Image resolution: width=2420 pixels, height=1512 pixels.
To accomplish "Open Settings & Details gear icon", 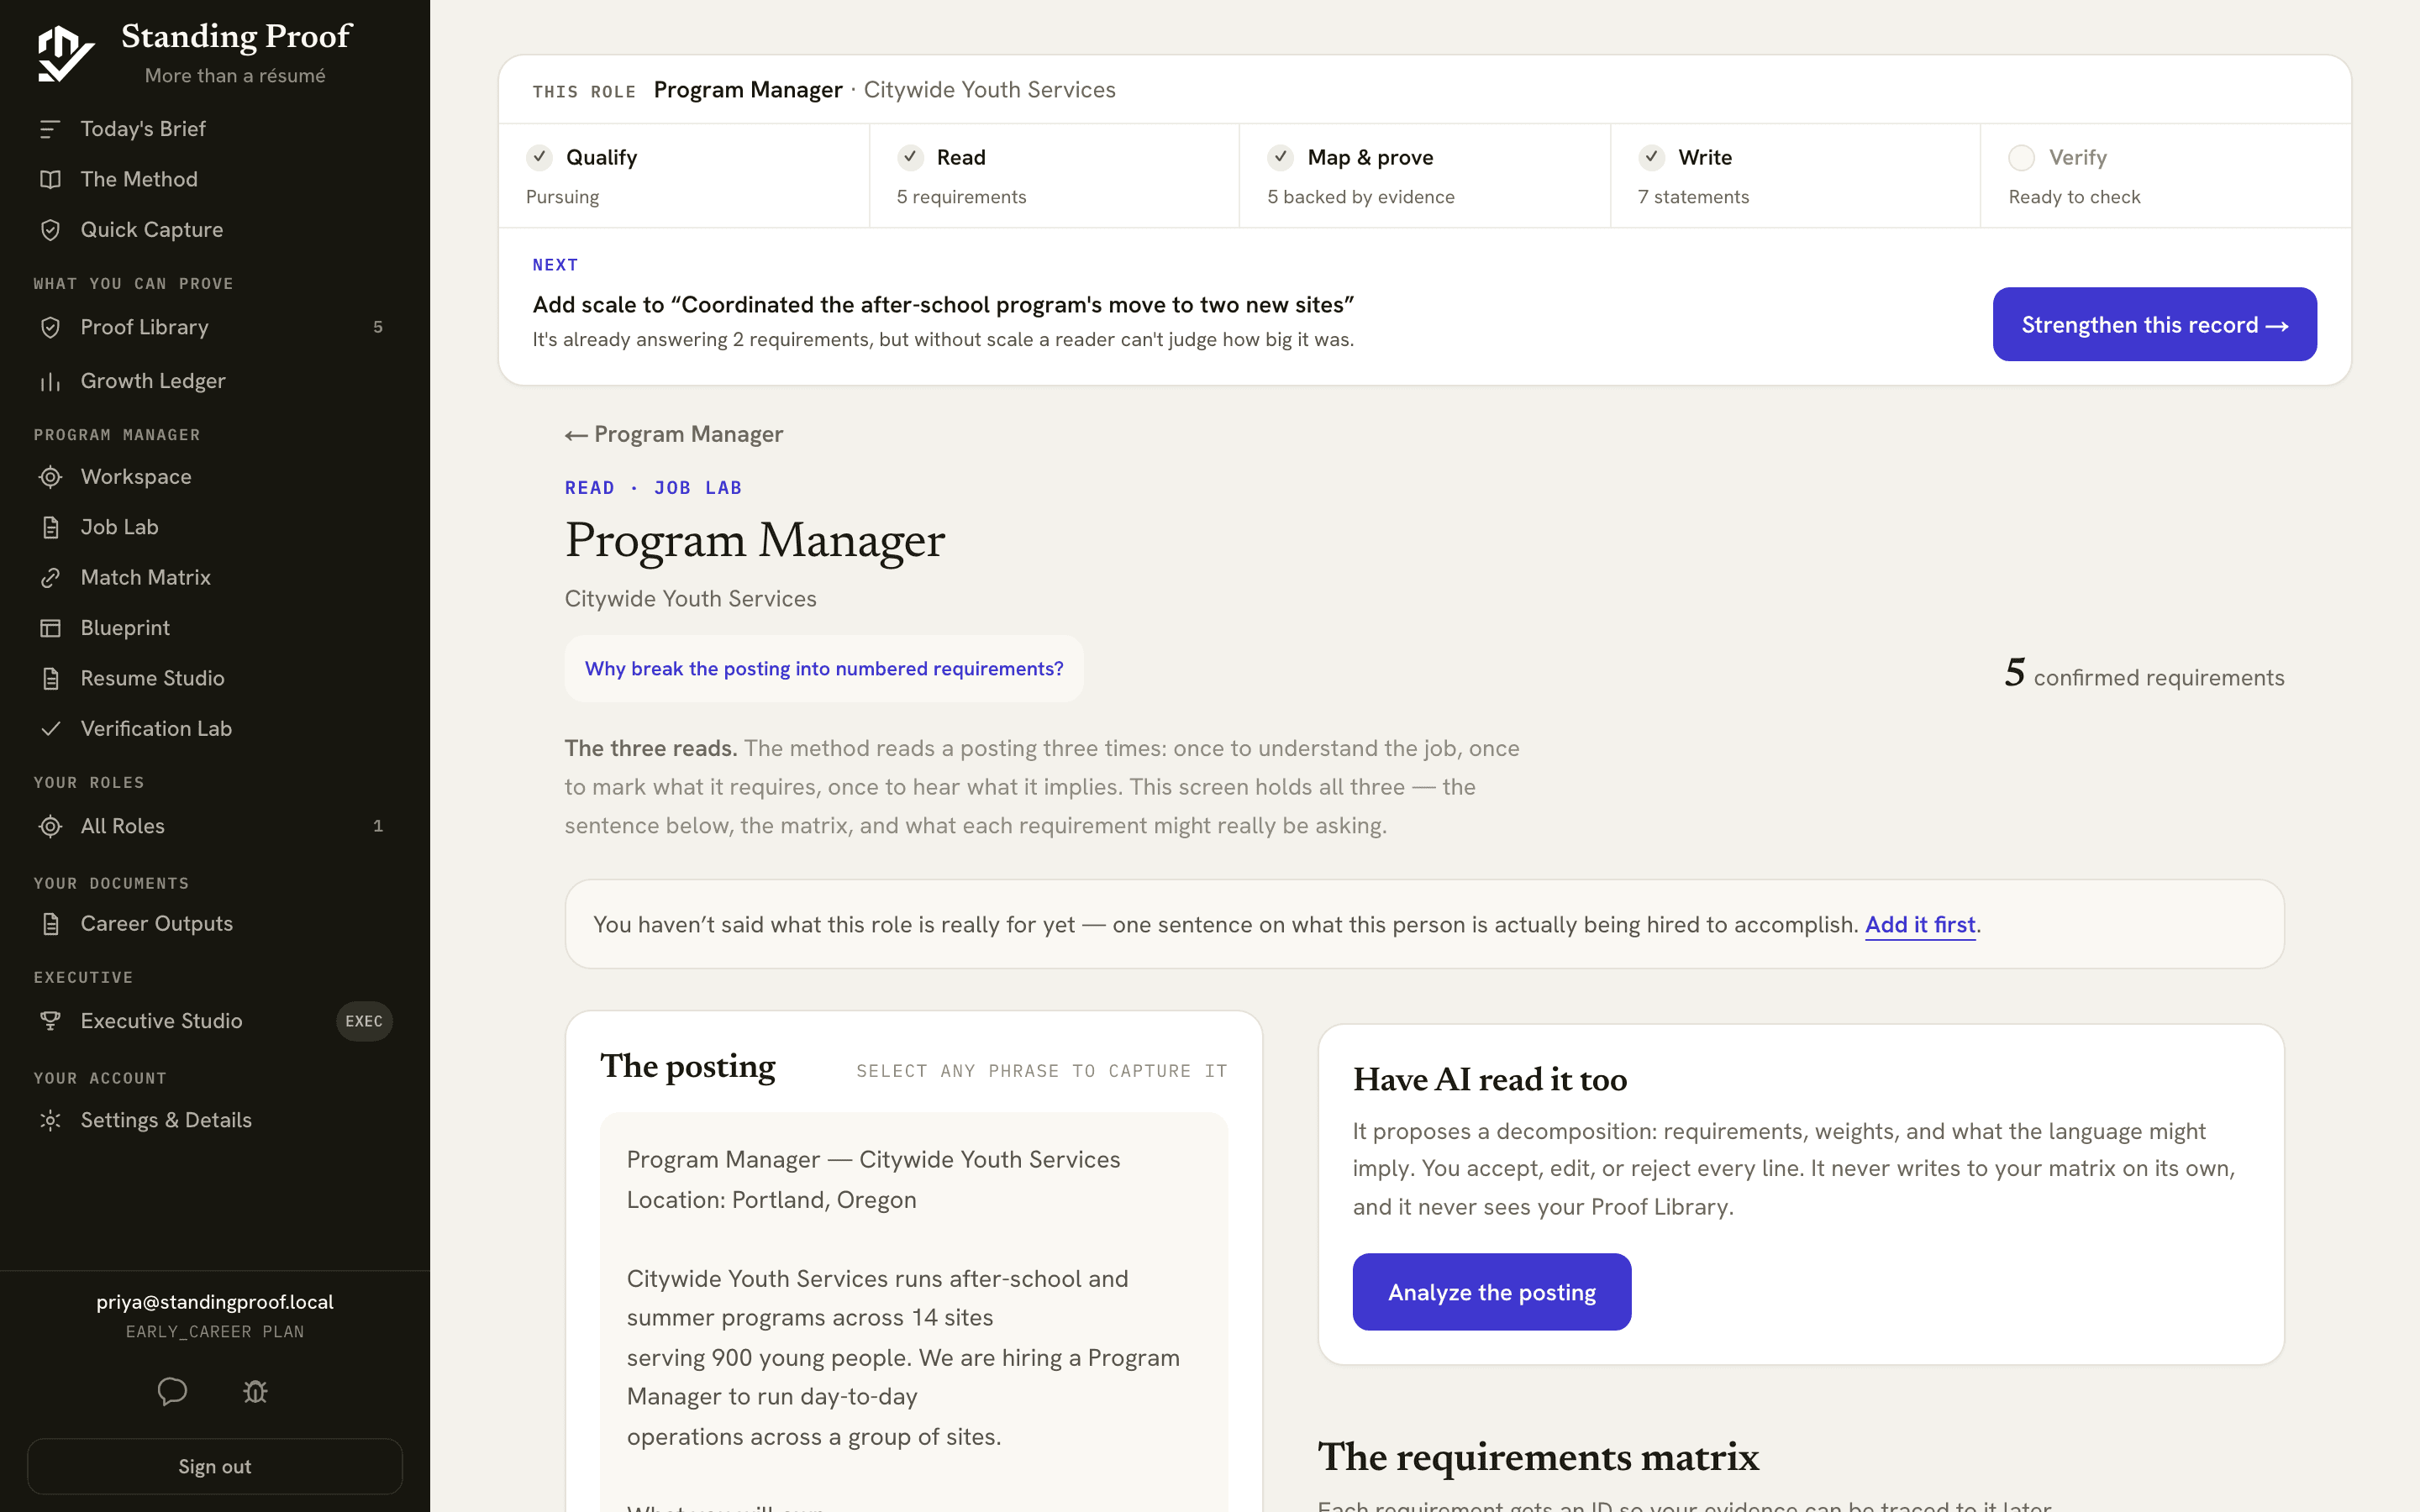I will tap(50, 1120).
